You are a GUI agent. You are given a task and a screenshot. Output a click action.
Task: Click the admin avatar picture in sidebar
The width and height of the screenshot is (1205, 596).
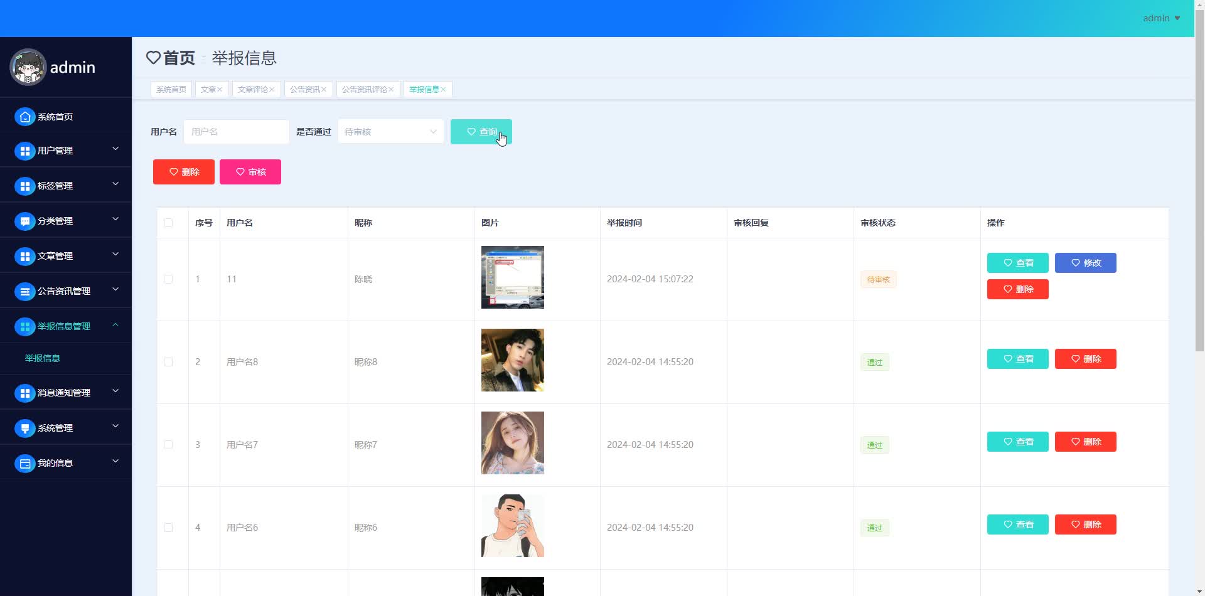click(28, 67)
